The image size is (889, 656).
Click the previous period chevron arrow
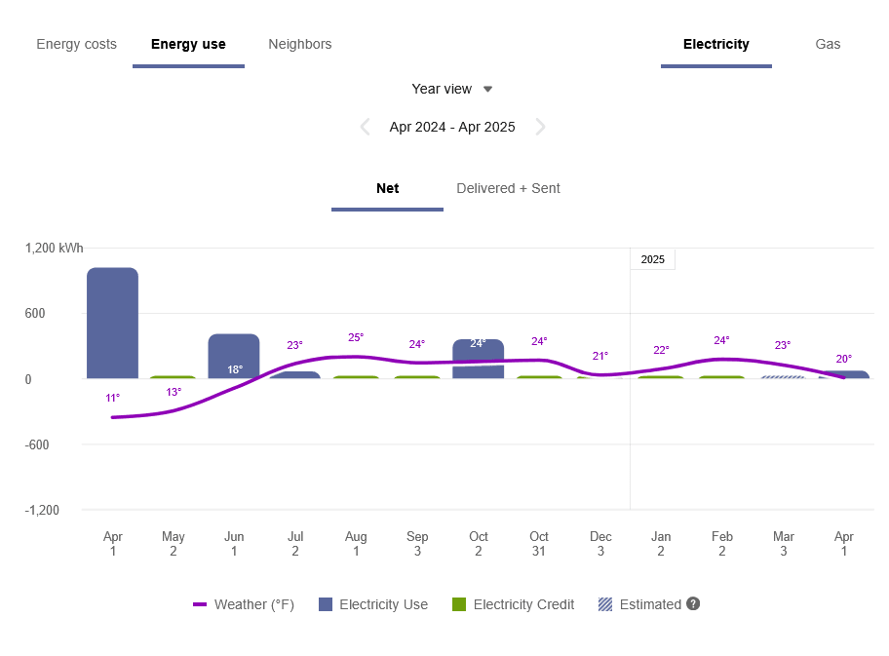(365, 127)
